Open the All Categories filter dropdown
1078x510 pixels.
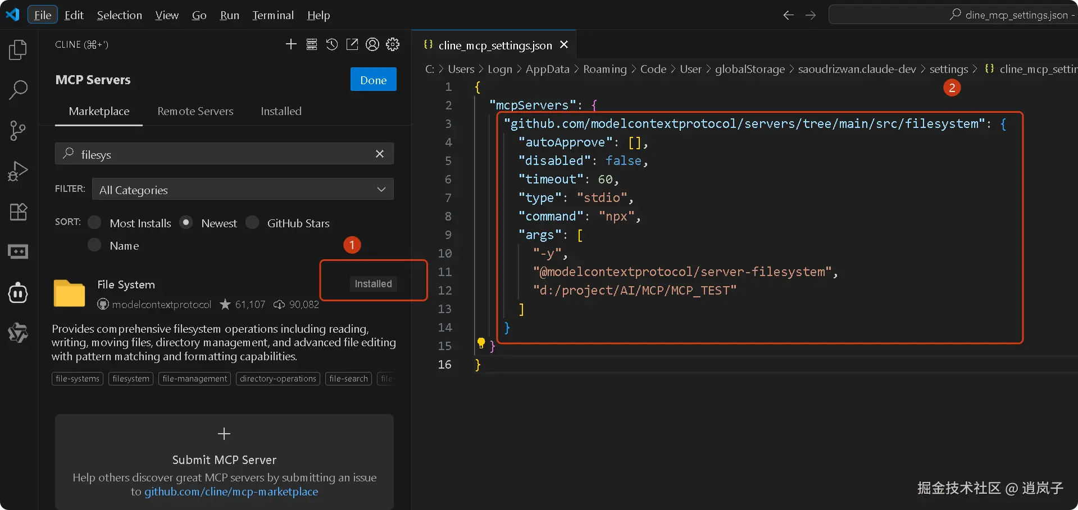pos(243,190)
